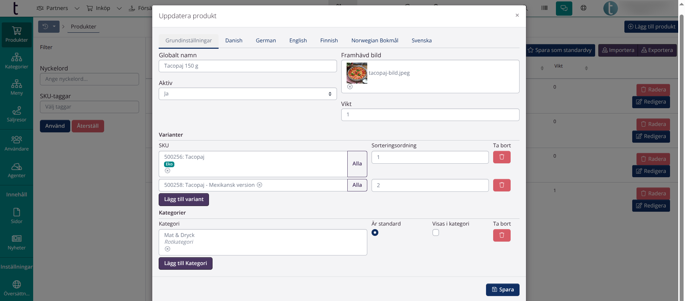Switch to Grundinställningar tab

pos(189,41)
